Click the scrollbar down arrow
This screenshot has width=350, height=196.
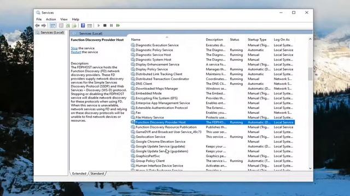pyautogui.click(x=310, y=168)
